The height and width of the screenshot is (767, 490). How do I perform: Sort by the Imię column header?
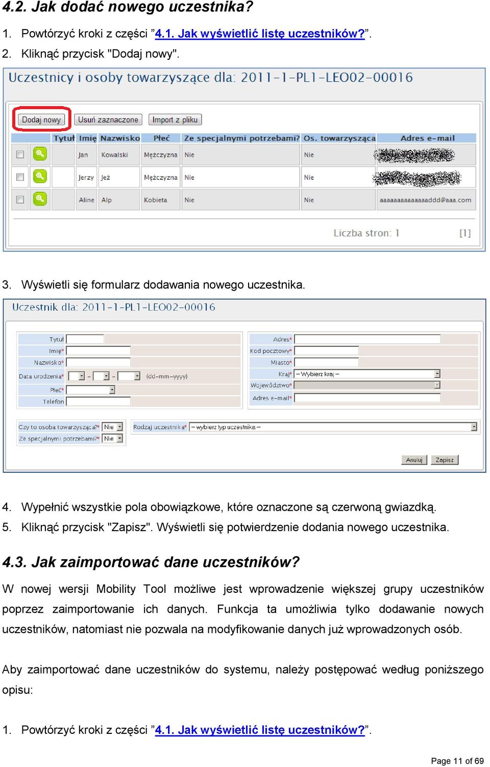pos(88,138)
